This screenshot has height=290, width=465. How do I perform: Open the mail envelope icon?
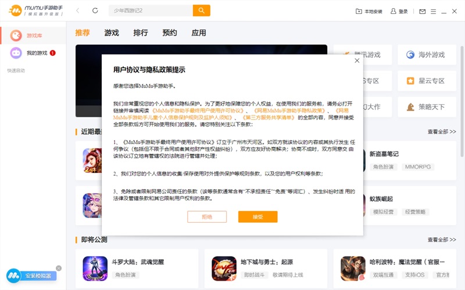[x=423, y=12]
